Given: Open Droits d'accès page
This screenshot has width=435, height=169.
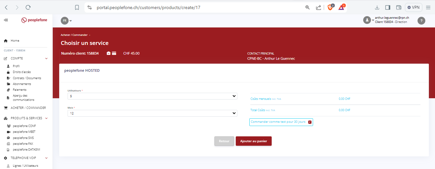Looking at the screenshot, I should 22,72.
